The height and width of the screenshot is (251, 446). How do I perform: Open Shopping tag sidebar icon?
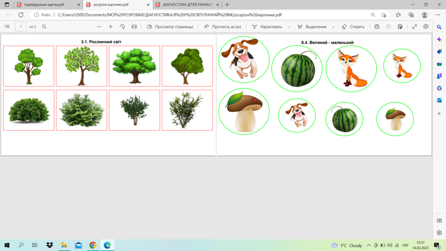(439, 52)
